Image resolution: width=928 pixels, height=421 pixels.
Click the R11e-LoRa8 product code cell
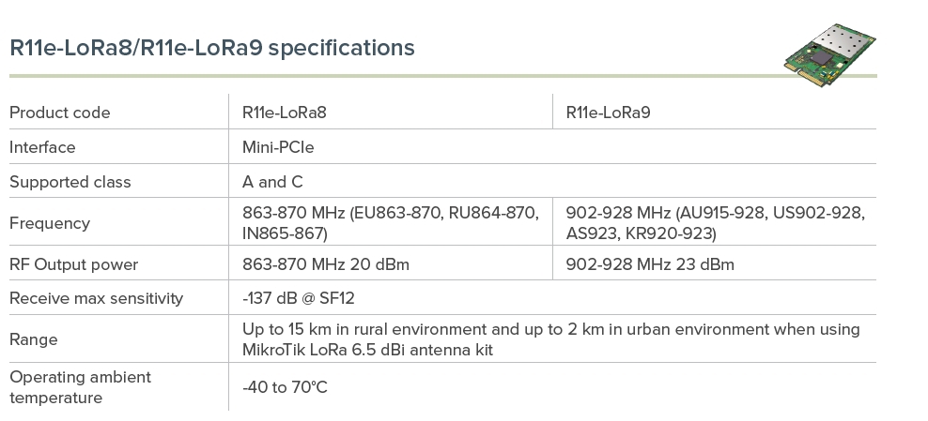pyautogui.click(x=284, y=113)
